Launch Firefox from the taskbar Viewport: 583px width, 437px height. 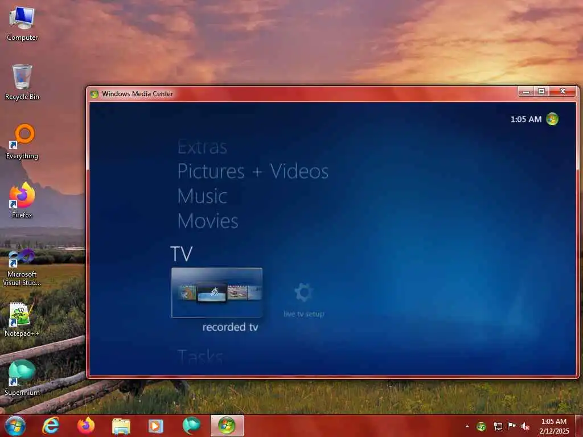click(x=86, y=426)
